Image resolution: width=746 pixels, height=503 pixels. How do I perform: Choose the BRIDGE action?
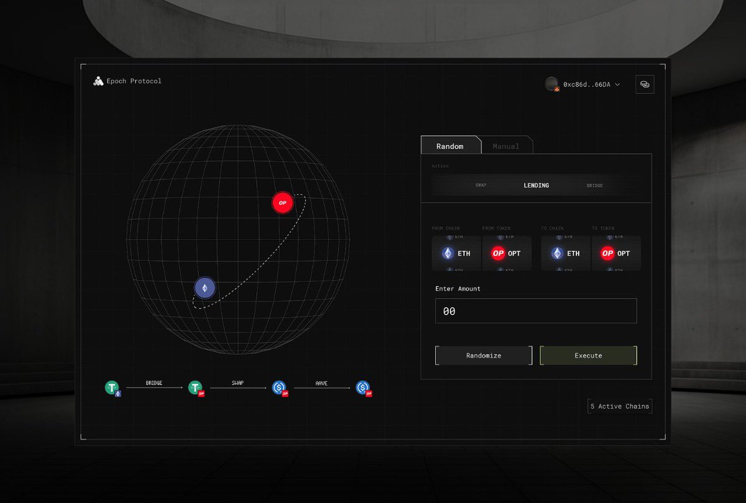pyautogui.click(x=594, y=186)
